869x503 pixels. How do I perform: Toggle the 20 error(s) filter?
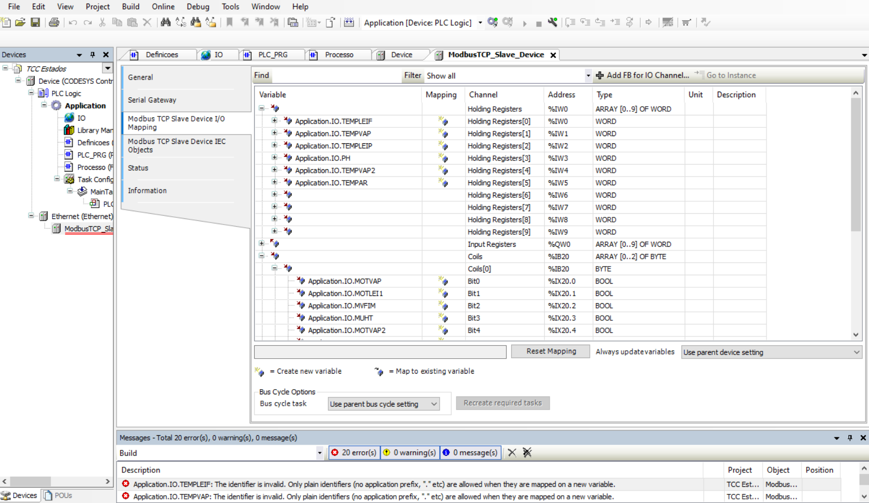[354, 452]
